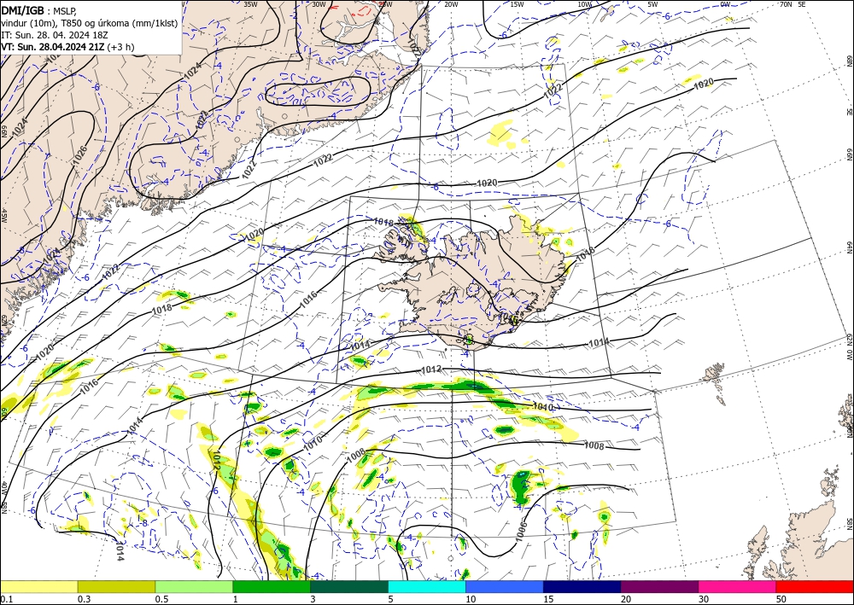
Task: Click the '10W' longitude label
Action: [584, 4]
